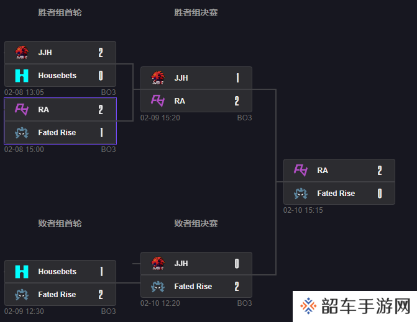417x322 pixels.
Task: Open the JJH vs Housebets 02-08 13:05 match
Action: tap(60, 64)
